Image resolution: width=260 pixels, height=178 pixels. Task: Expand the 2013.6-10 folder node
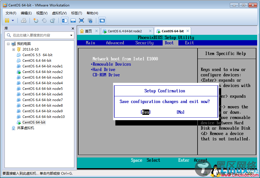[14, 49]
